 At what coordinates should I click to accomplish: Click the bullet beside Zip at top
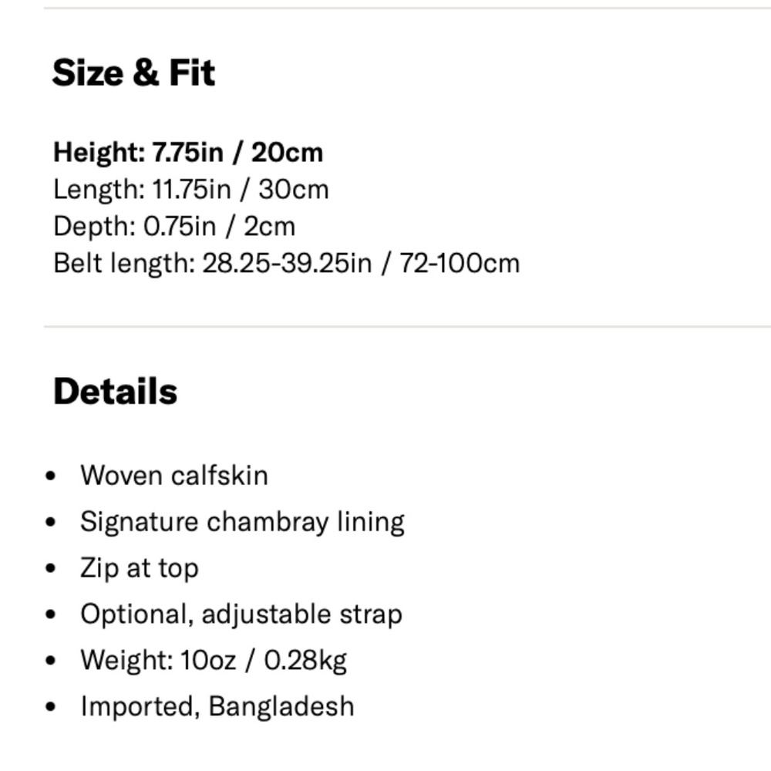tap(50, 568)
